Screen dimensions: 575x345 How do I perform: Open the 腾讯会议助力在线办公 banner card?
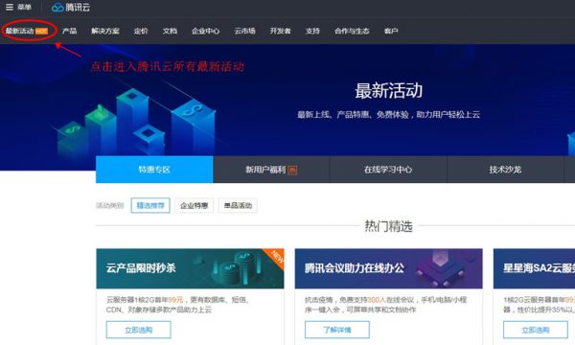pyautogui.click(x=389, y=268)
